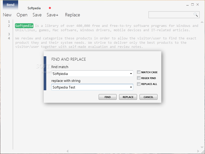Choose the Save+ menu option
The height and width of the screenshot is (154, 205).
point(52,15)
